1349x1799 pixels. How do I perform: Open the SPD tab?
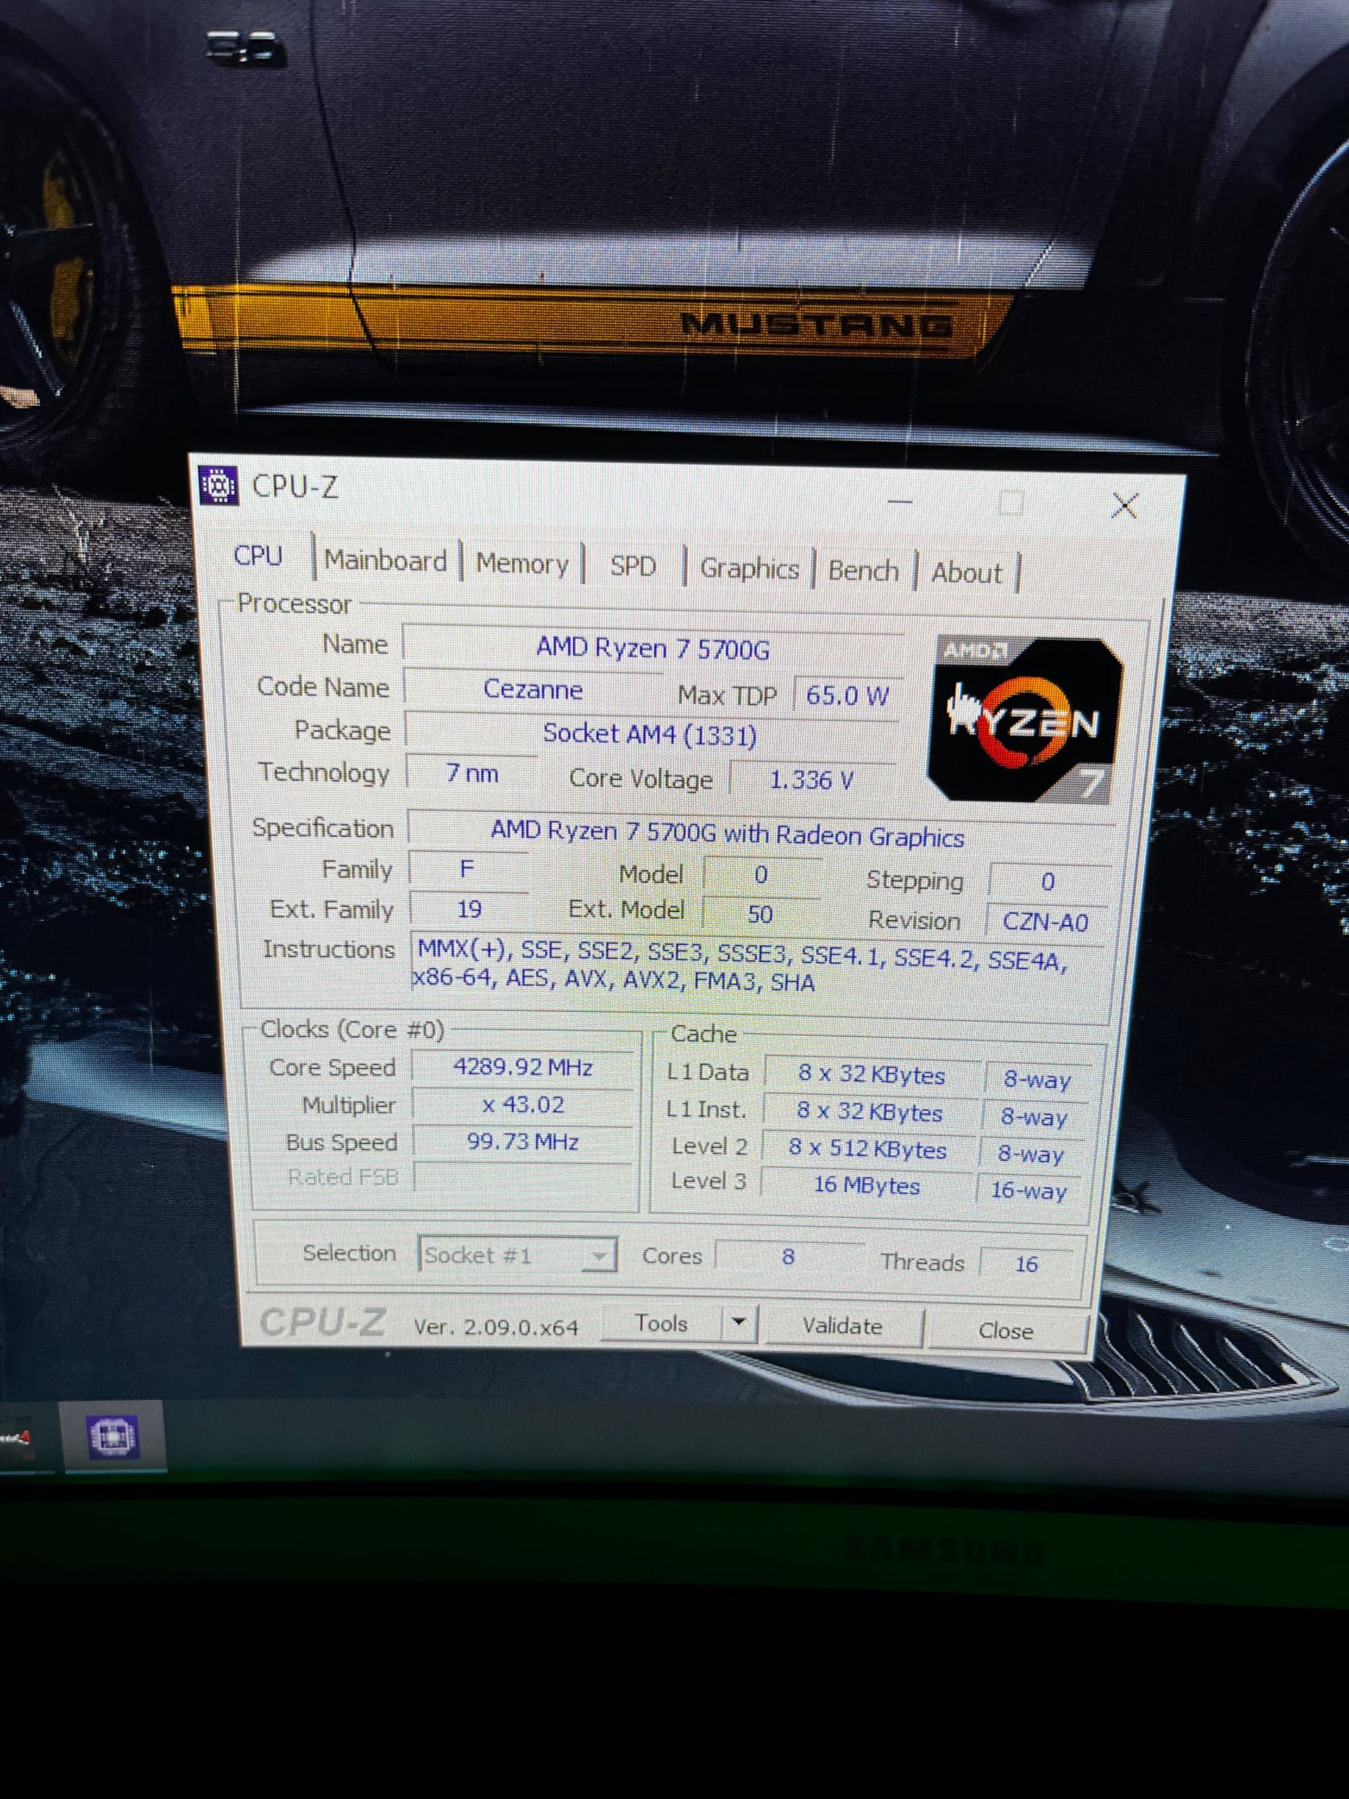point(633,566)
